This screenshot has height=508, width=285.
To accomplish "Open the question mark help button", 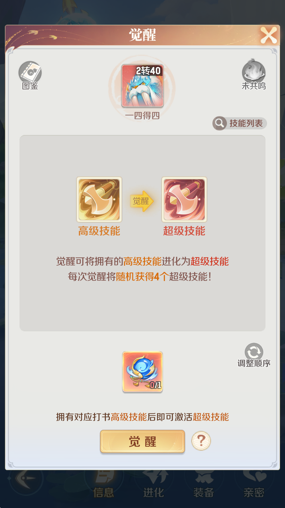I will pos(201,440).
